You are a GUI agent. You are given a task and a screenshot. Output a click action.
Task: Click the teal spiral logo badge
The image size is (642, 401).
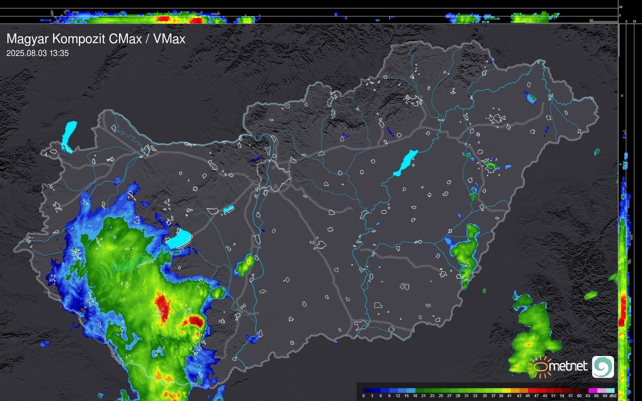tap(603, 367)
